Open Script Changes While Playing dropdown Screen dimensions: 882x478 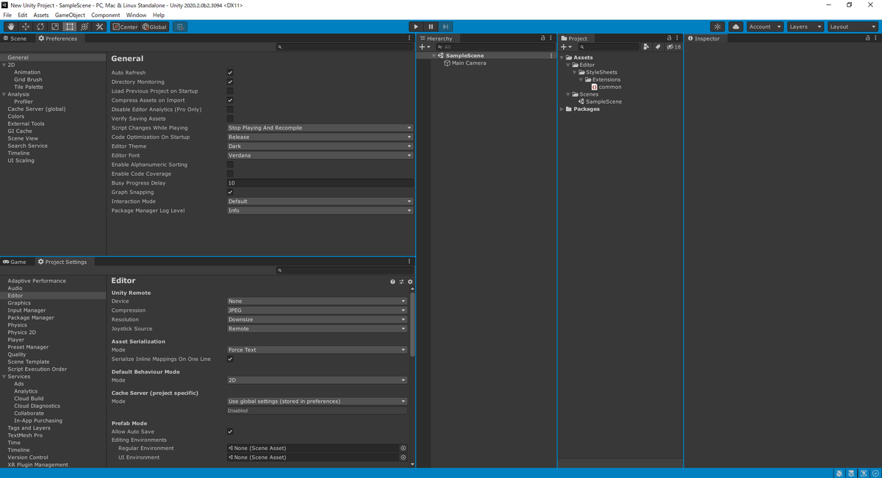coord(320,128)
